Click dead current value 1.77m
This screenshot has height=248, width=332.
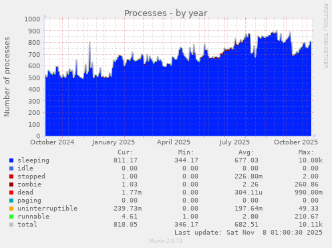point(132,193)
